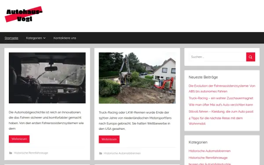The width and height of the screenshot is (264, 165).
Task: Click the red search magnifier button
Action: pyautogui.click(x=250, y=57)
